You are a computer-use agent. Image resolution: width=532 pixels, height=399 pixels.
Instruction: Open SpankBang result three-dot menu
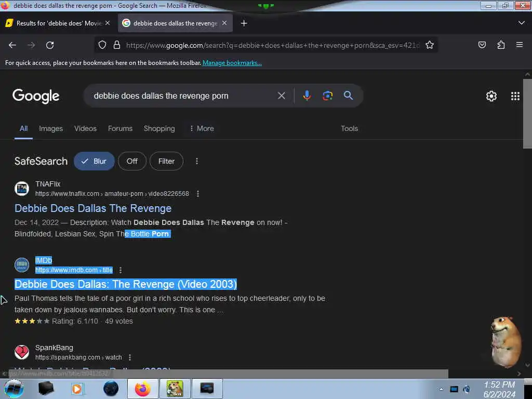click(x=129, y=357)
